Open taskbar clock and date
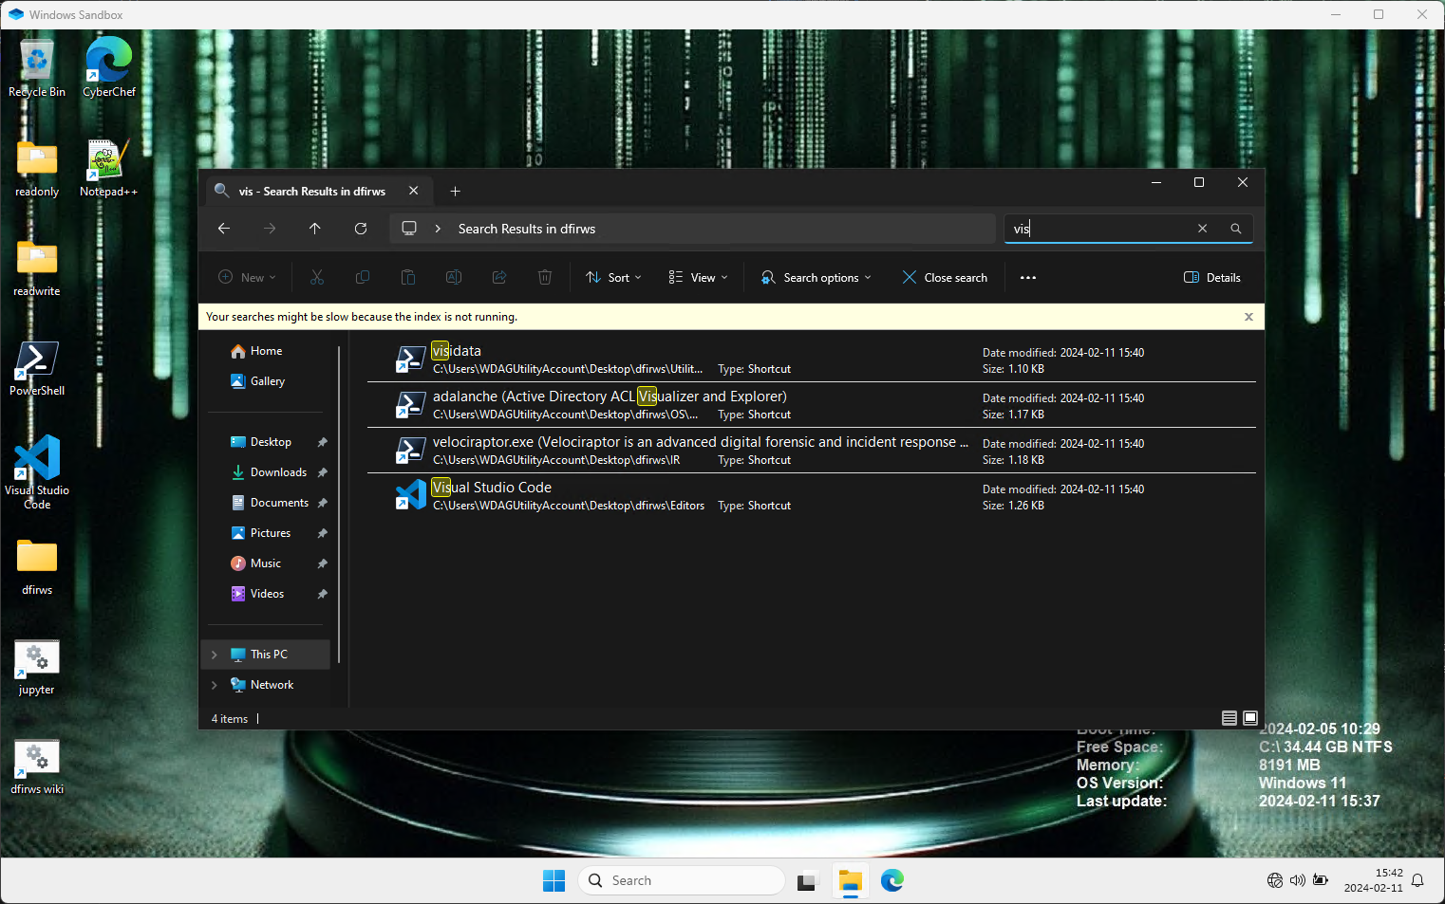The width and height of the screenshot is (1445, 904). tap(1373, 880)
